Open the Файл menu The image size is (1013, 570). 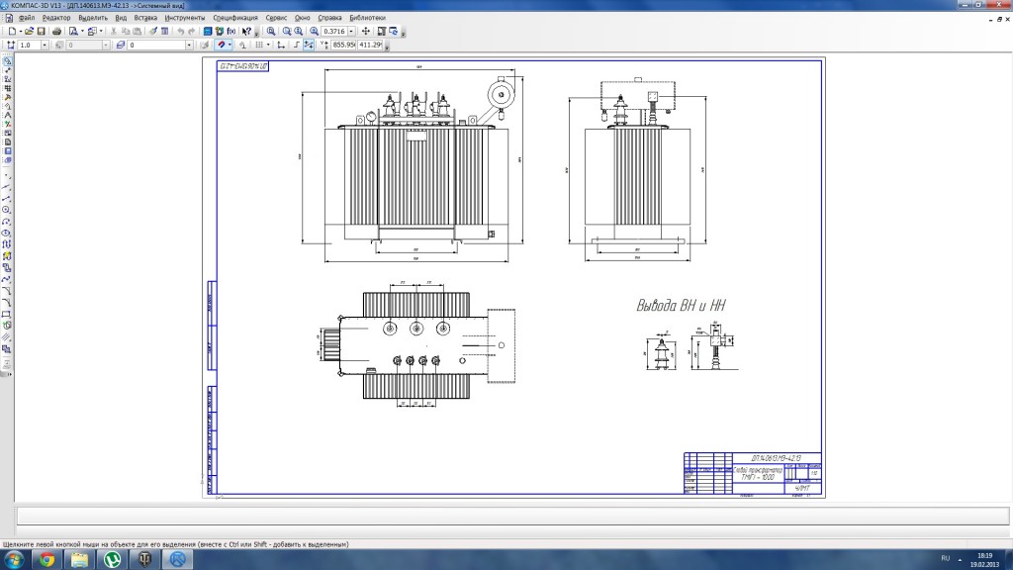(x=27, y=18)
